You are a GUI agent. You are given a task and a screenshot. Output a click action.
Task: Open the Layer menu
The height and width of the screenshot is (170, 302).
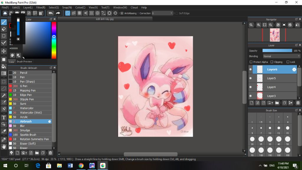coord(28,7)
